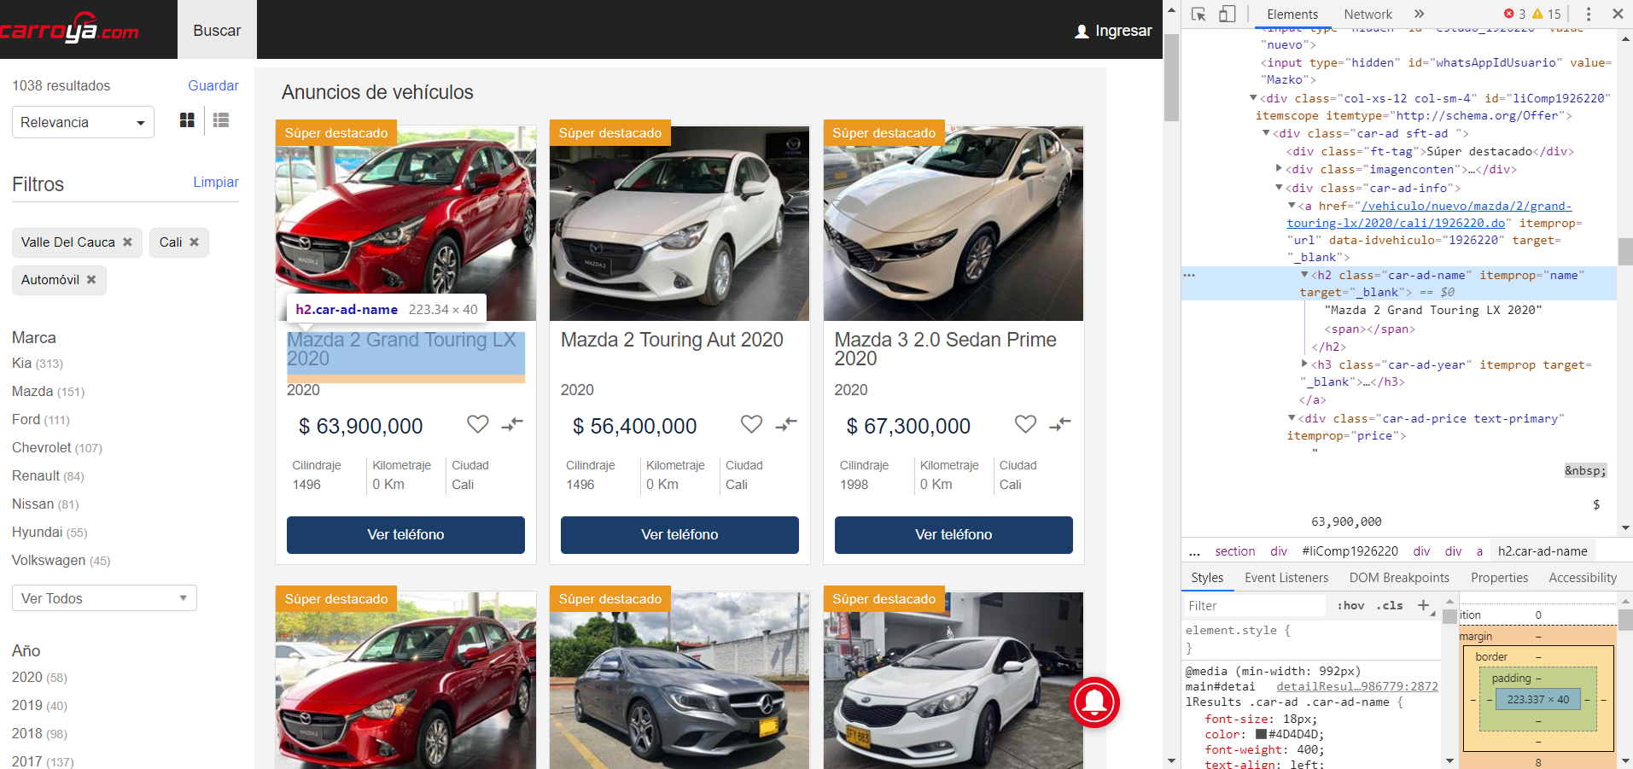Collapse the car-ad sft-ad div node
Image resolution: width=1633 pixels, height=769 pixels.
[x=1266, y=133]
